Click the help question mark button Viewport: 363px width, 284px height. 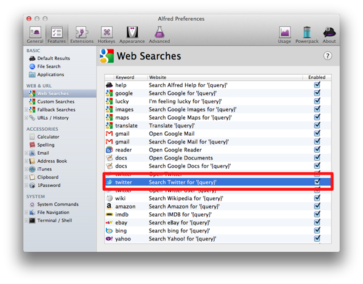327,56
